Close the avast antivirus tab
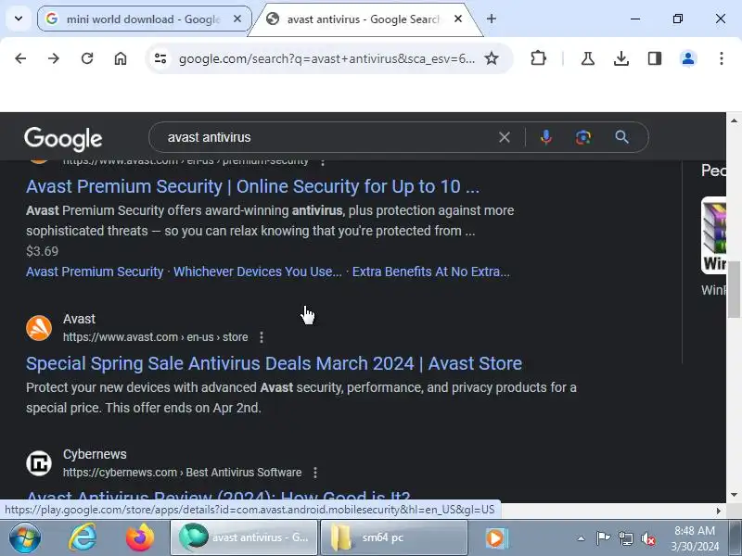742x556 pixels. [x=457, y=19]
